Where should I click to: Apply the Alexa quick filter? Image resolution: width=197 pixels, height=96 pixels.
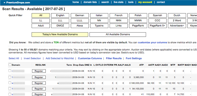80,26
